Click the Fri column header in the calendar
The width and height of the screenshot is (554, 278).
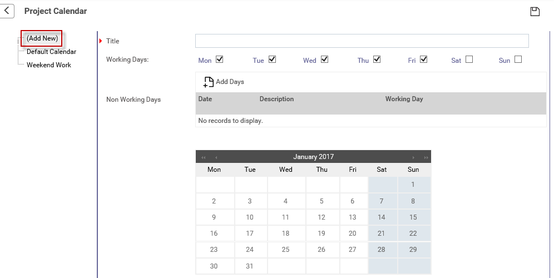click(353, 170)
